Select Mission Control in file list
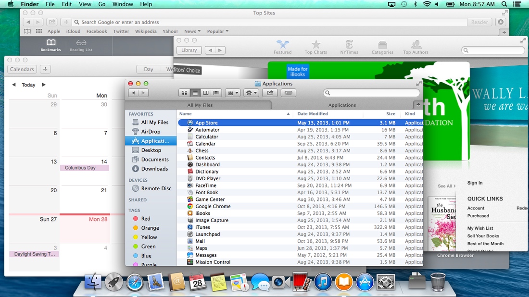This screenshot has width=529, height=297. (300, 262)
